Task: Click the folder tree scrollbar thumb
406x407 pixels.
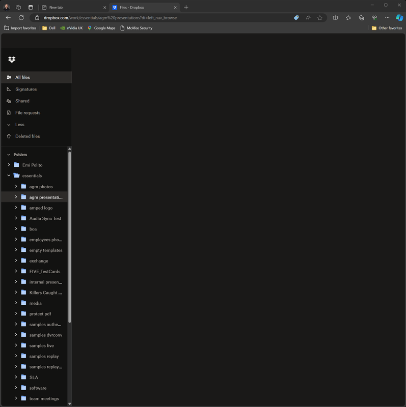Action: pyautogui.click(x=69, y=237)
